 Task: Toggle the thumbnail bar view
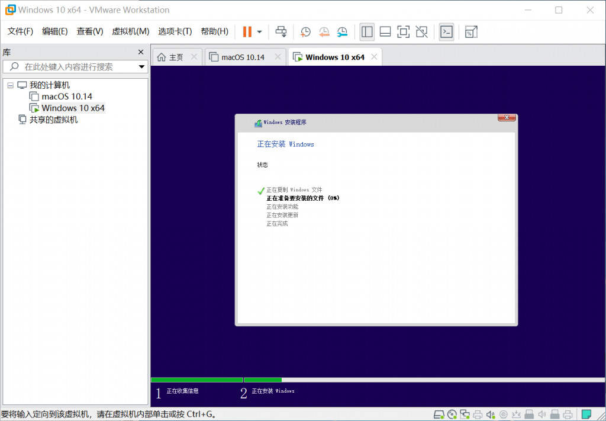pos(385,31)
